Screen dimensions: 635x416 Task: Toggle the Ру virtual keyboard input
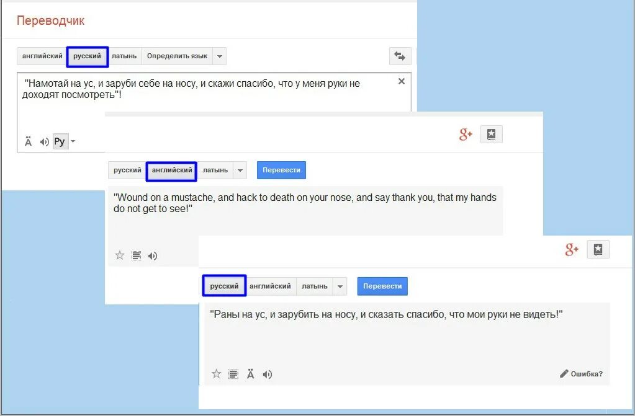coord(60,141)
